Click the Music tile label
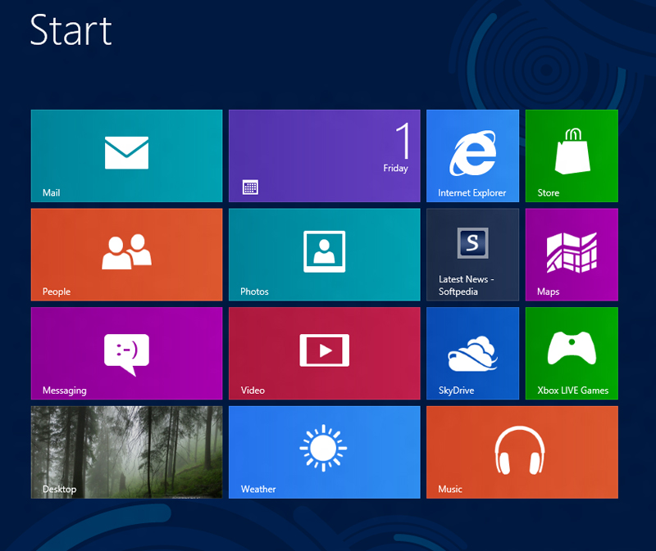 pos(449,489)
